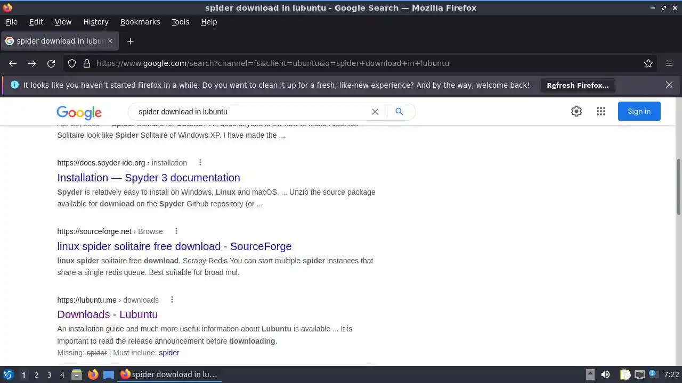Viewport: 682px width, 383px height.
Task: Open options for Spyder docs result
Action: point(200,162)
